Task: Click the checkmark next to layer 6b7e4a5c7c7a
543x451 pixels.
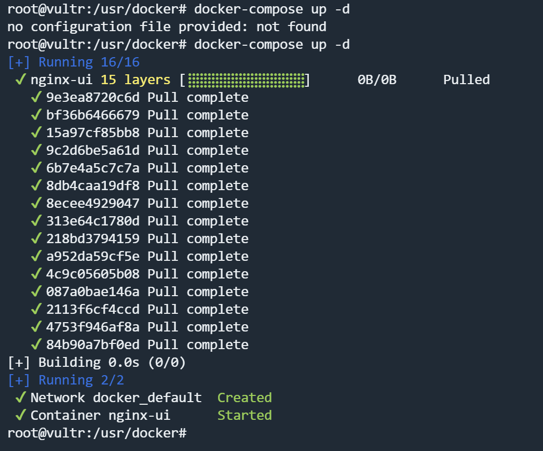Action: 36,168
